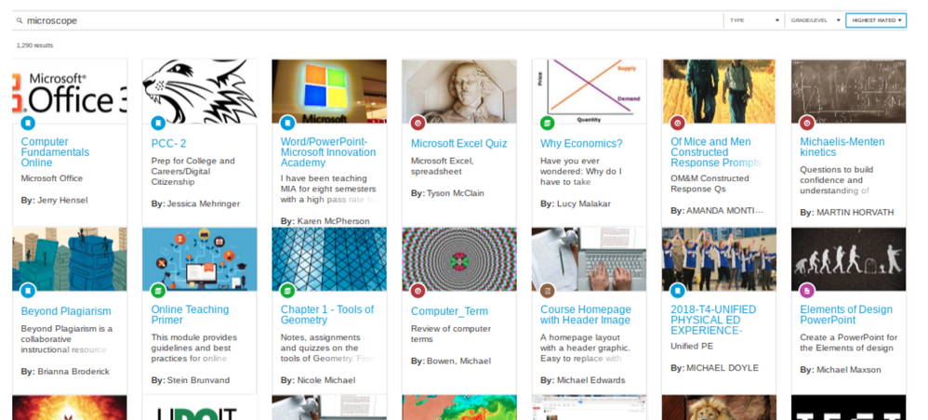This screenshot has width=928, height=420.
Task: Click author name Nicole Michael
Action: 326,380
